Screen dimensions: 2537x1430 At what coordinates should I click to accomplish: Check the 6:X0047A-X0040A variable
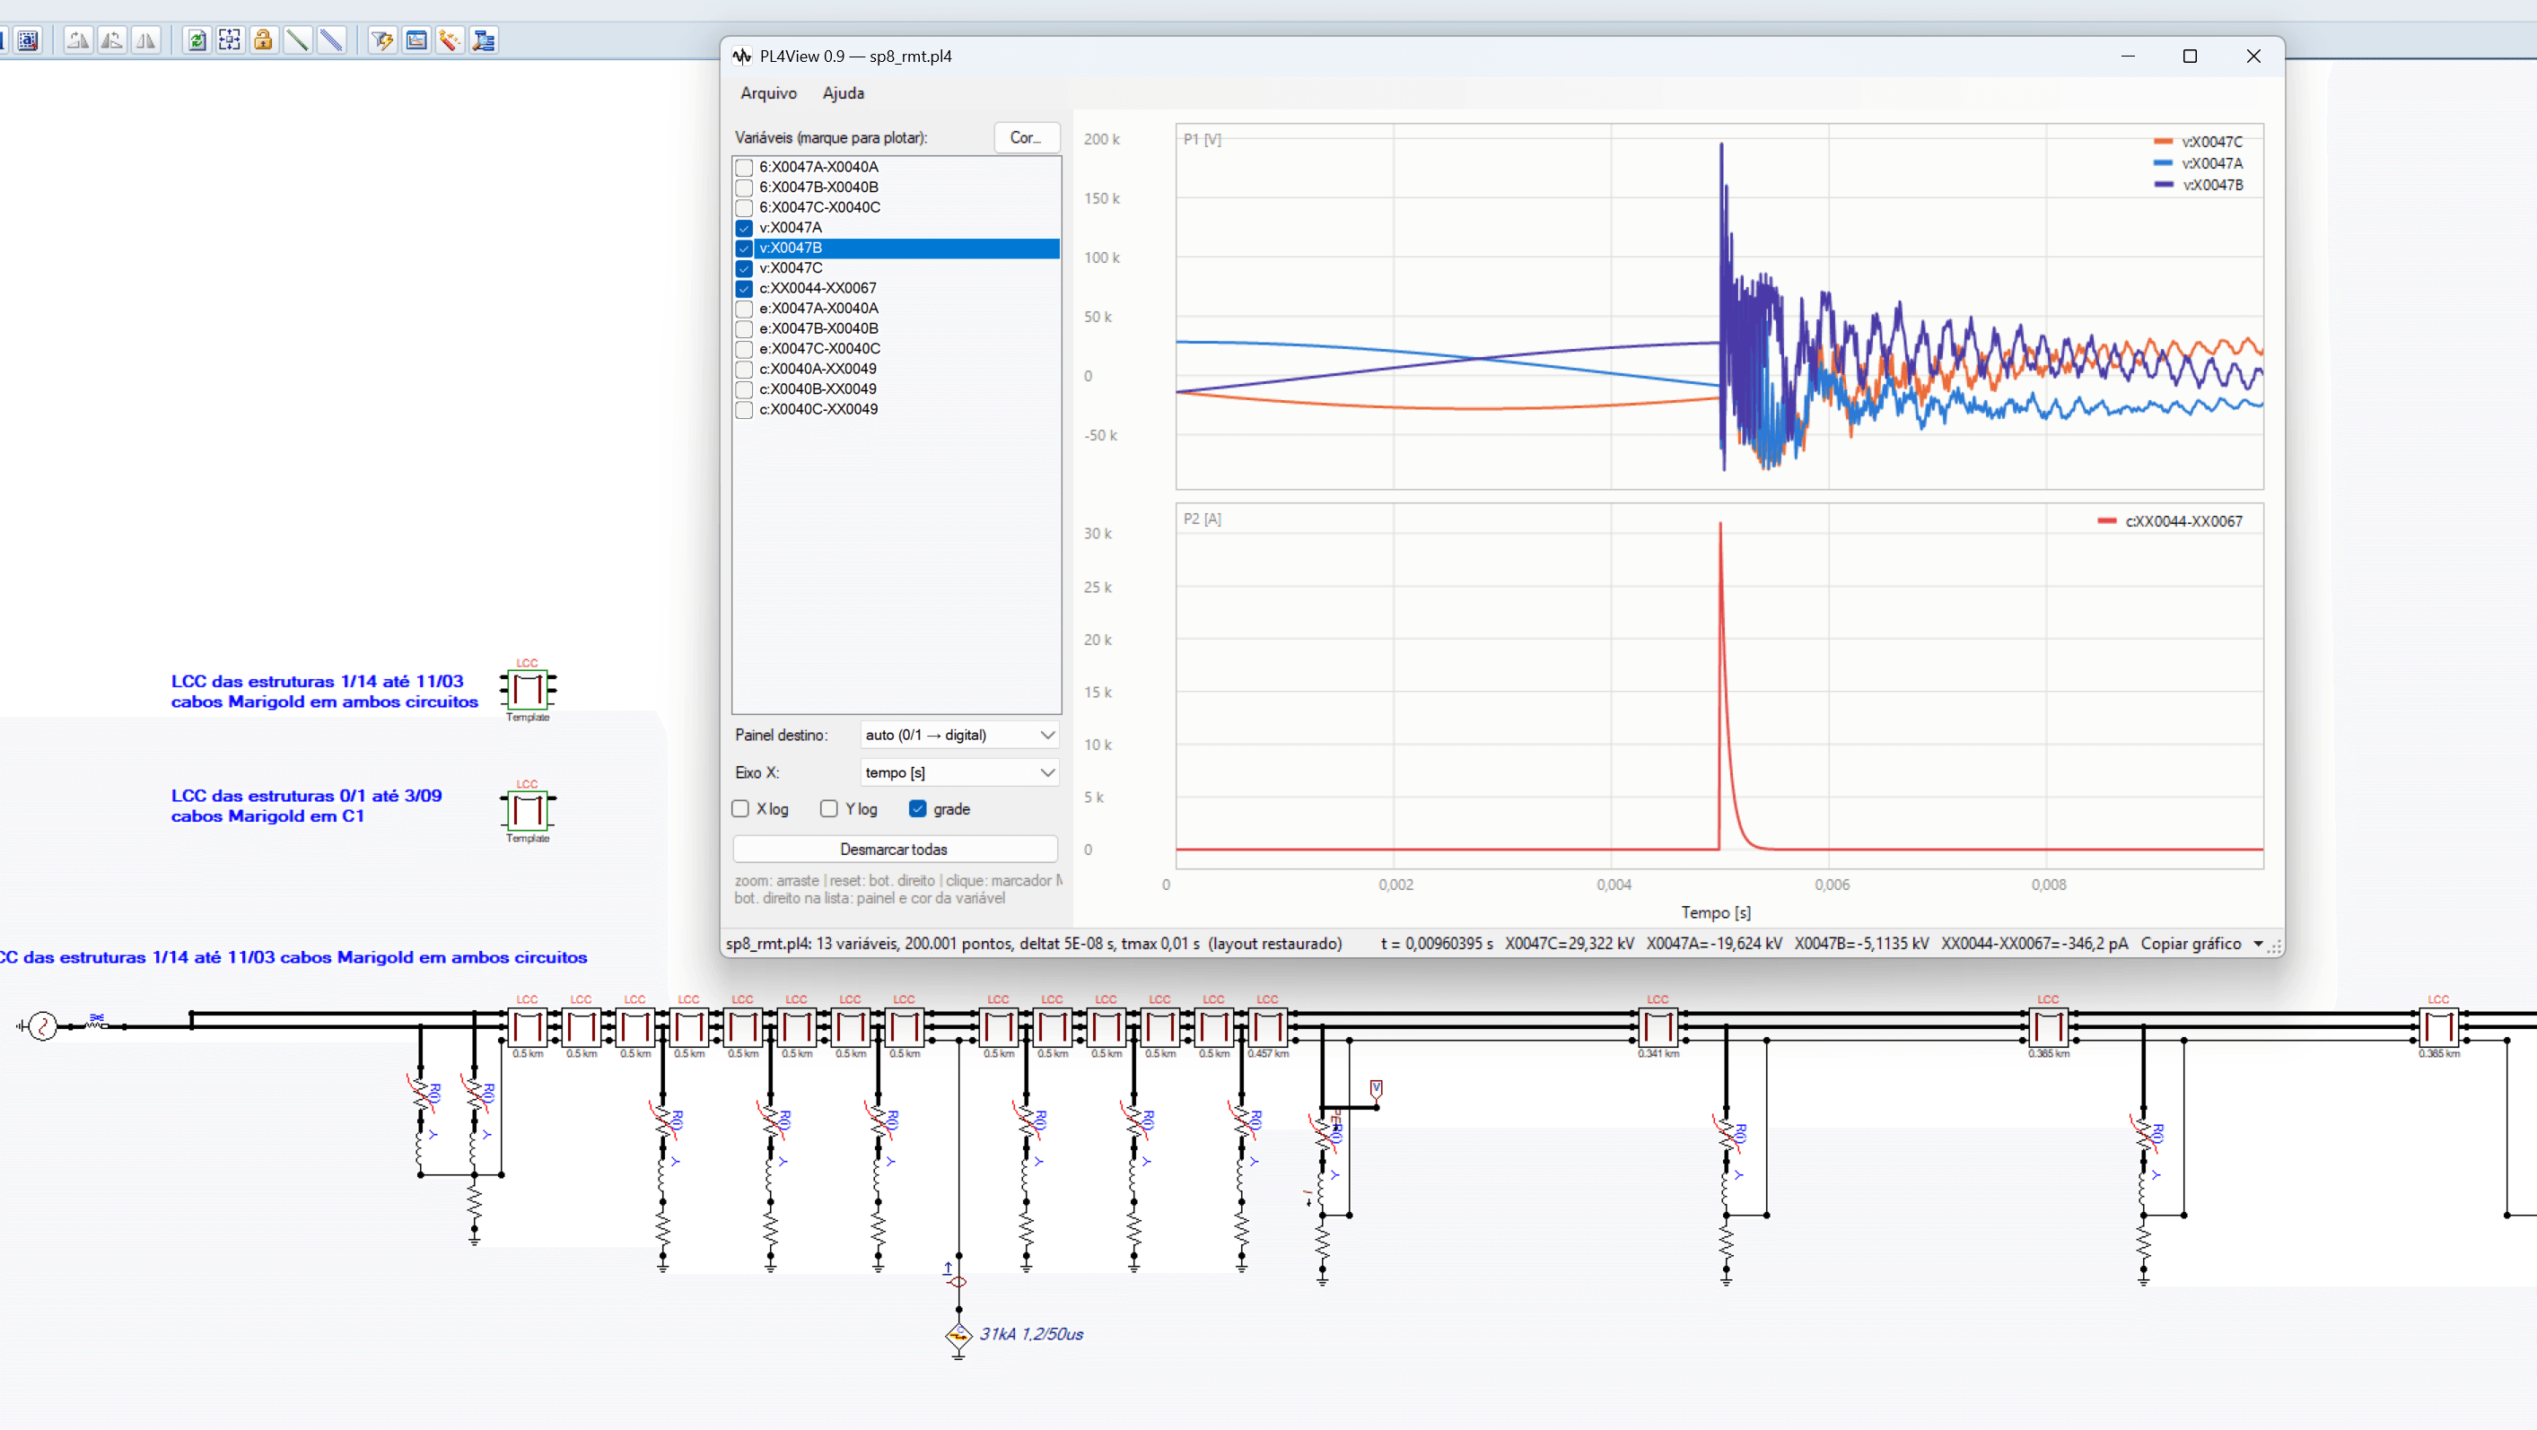[x=745, y=168]
